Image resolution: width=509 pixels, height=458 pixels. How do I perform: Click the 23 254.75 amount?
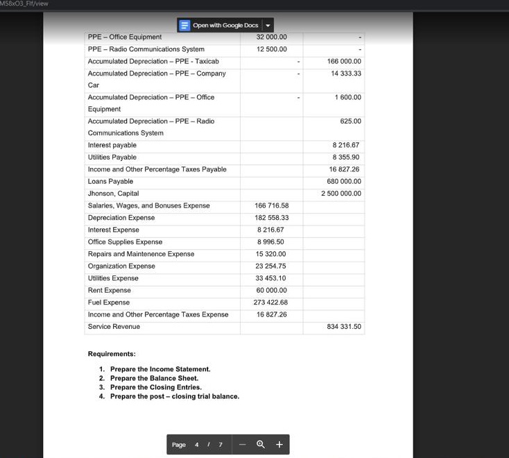coord(270,266)
